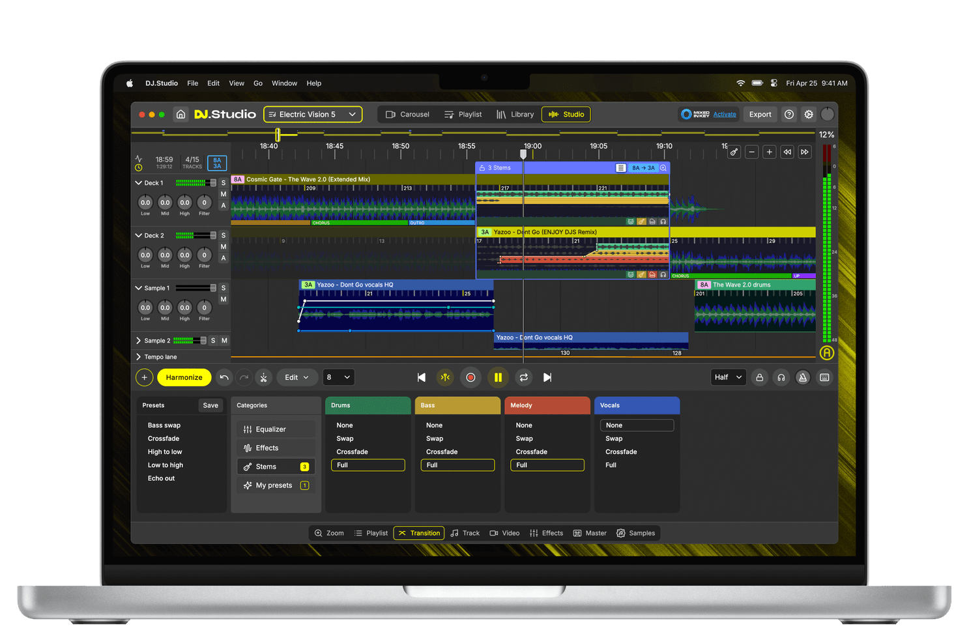Viewport: 969px width, 630px height.
Task: Toggle loop playback
Action: 523,377
